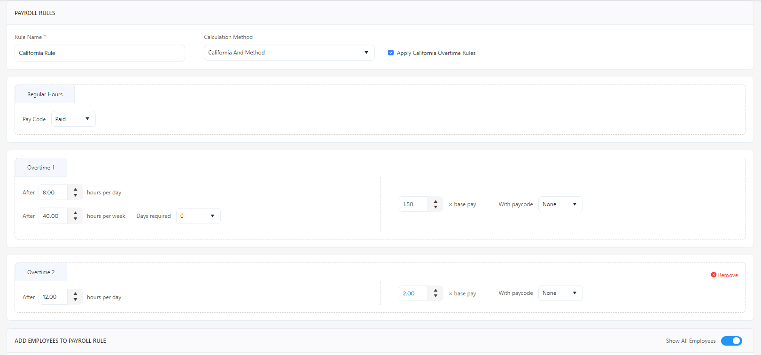Select the Overtime 2 tab label

[x=41, y=272]
